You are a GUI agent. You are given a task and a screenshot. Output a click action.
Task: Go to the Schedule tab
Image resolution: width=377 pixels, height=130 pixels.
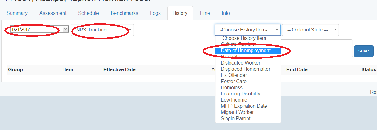88,13
